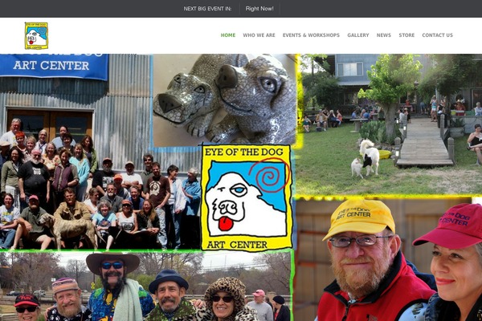
Task: Click the 'NEXT BIG EVENT IN:' label
Action: tap(207, 9)
